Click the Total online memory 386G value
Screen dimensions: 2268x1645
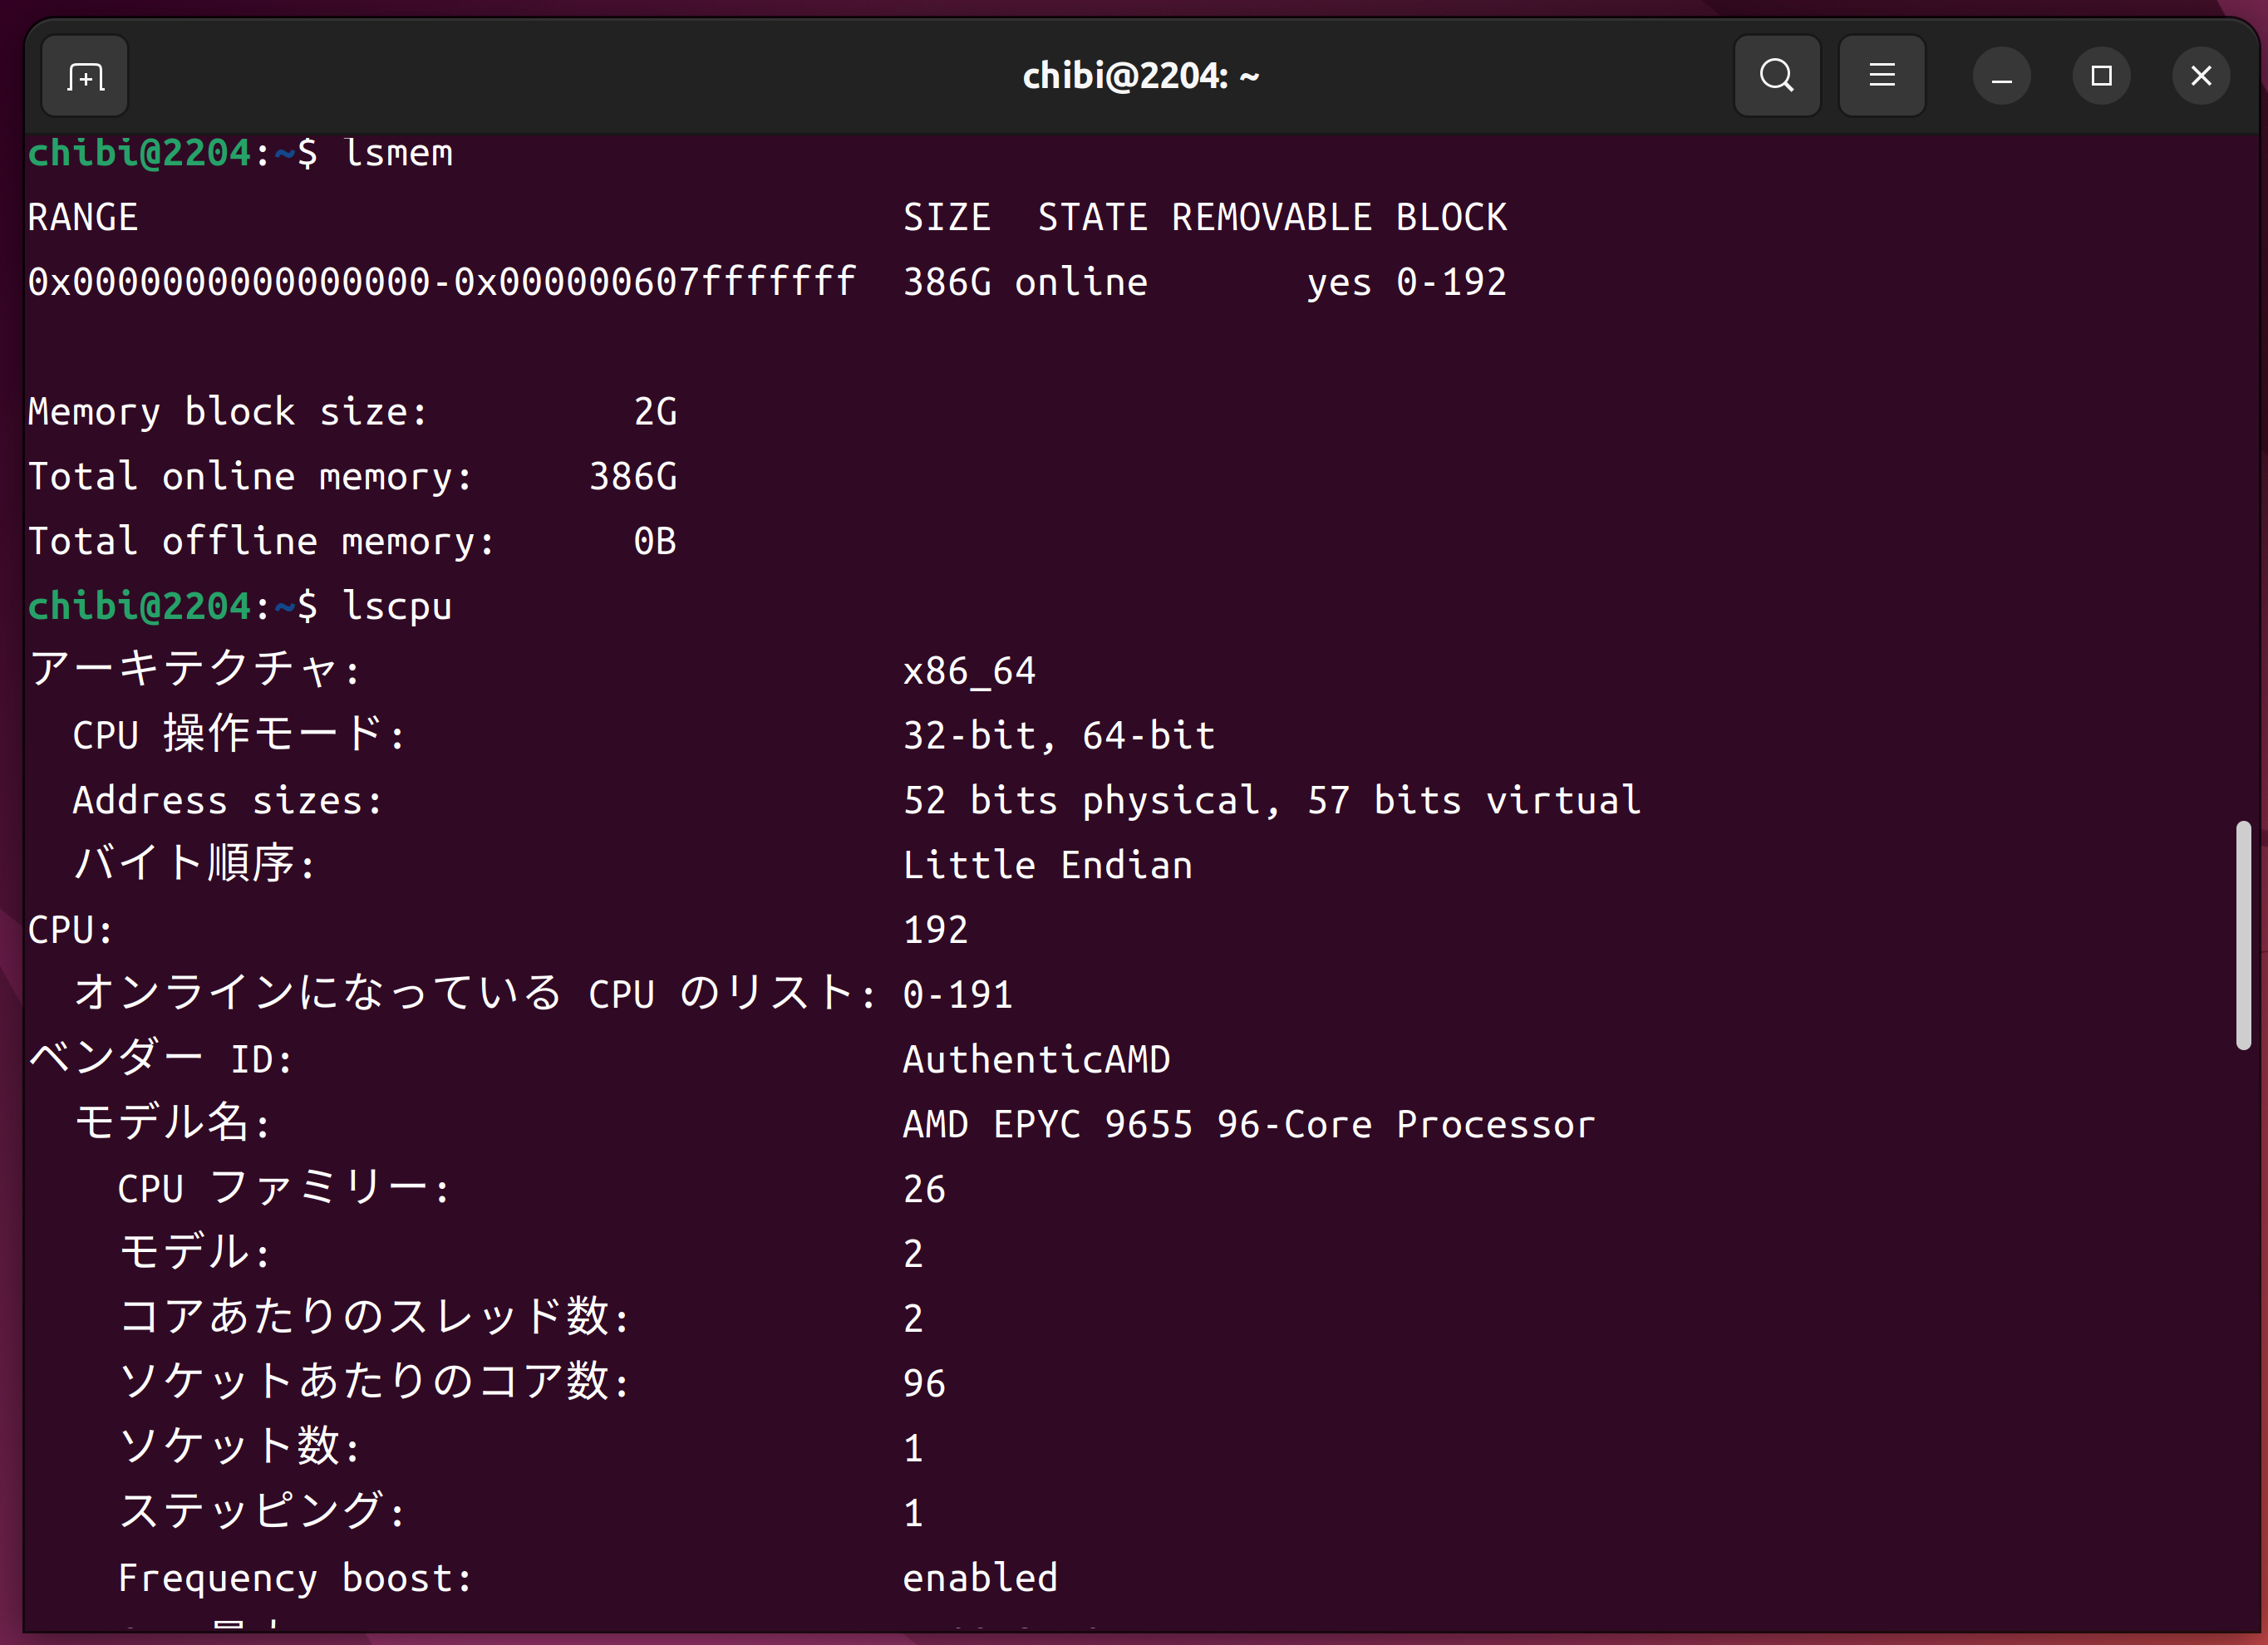[633, 477]
